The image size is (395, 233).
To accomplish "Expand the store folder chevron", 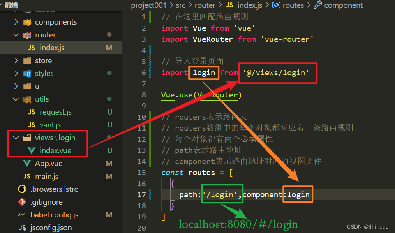I will (16, 60).
